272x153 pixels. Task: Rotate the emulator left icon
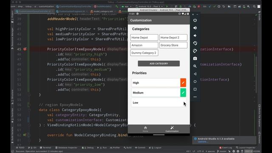pos(195,43)
